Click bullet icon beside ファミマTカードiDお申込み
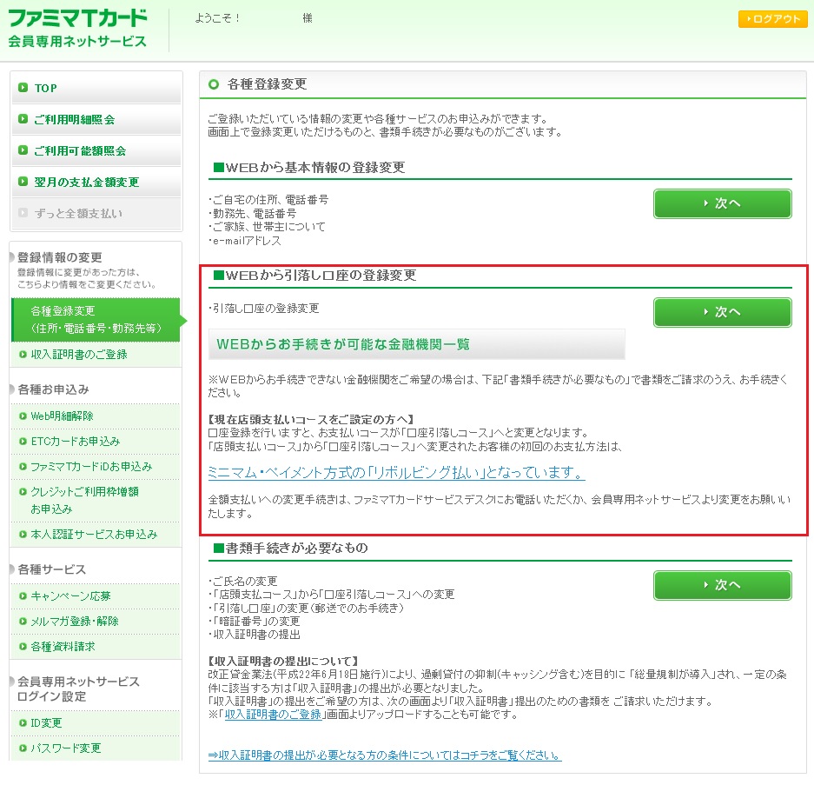Image resolution: width=814 pixels, height=785 pixels. tap(23, 467)
